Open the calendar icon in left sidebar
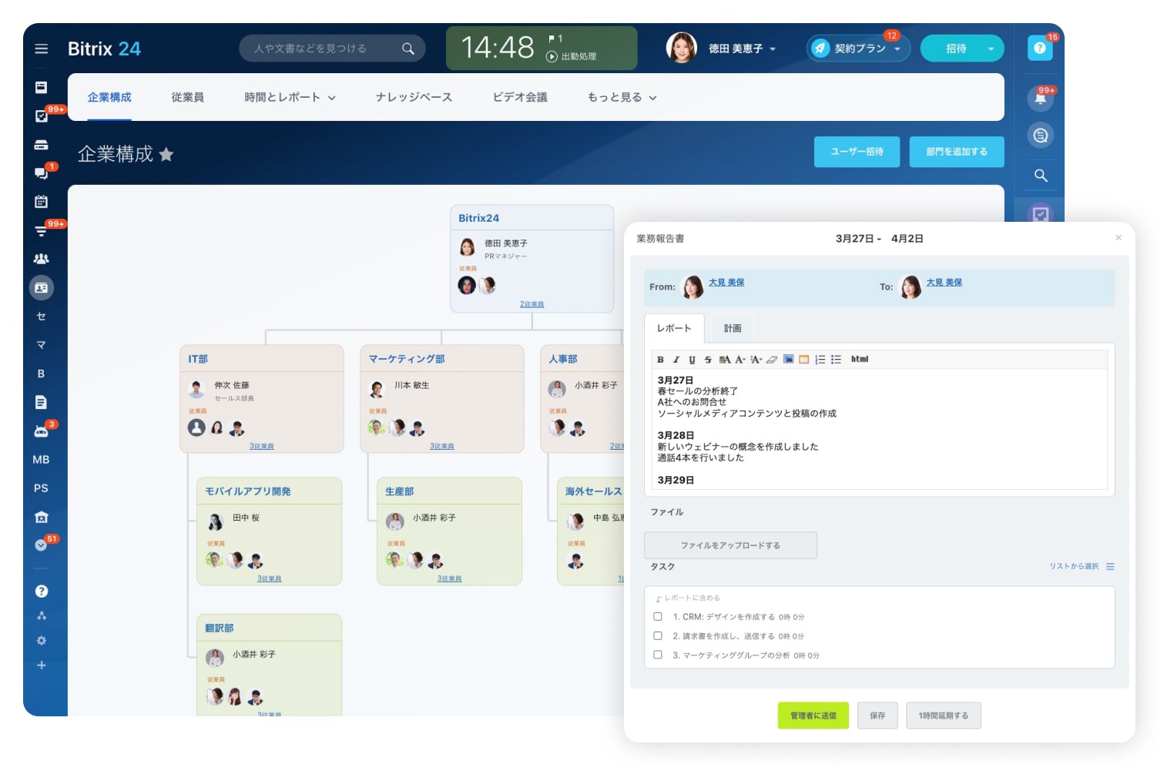This screenshot has width=1174, height=781. click(x=42, y=202)
